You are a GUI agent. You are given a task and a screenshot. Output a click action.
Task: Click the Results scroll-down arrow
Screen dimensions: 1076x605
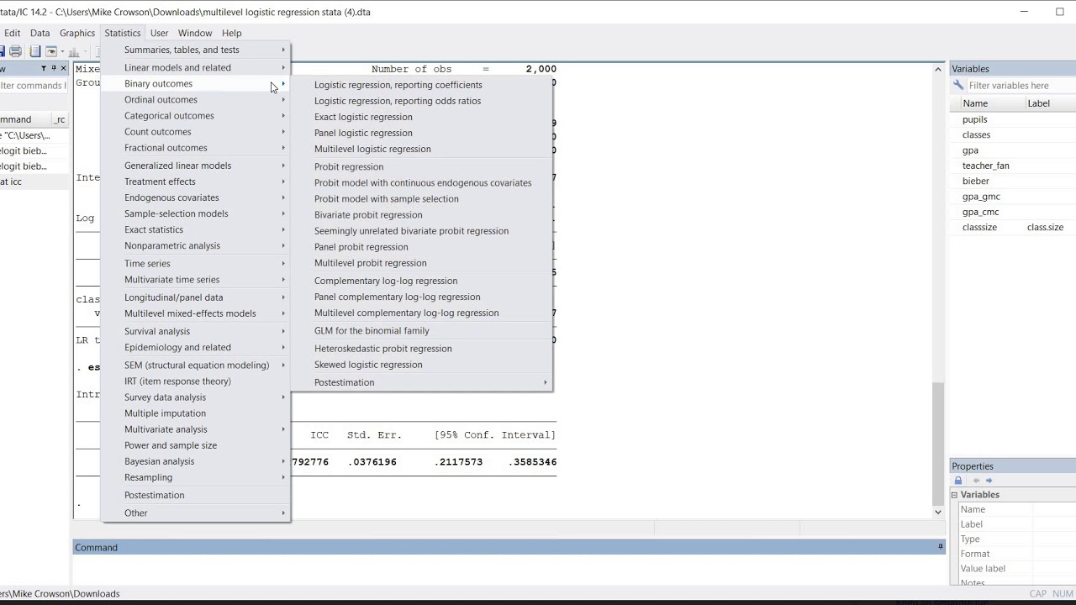[938, 511]
